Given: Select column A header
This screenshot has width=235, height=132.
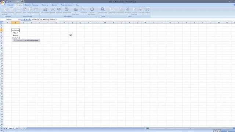Looking at the screenshot, I should pos(7,23).
